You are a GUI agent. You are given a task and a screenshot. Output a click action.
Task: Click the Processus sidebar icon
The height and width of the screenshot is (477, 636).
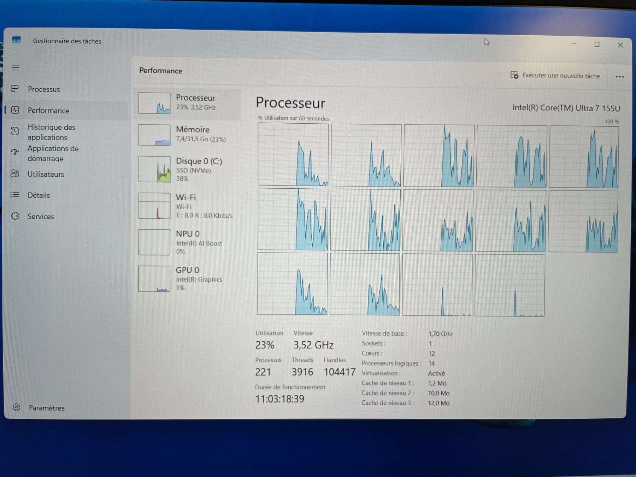coord(15,89)
